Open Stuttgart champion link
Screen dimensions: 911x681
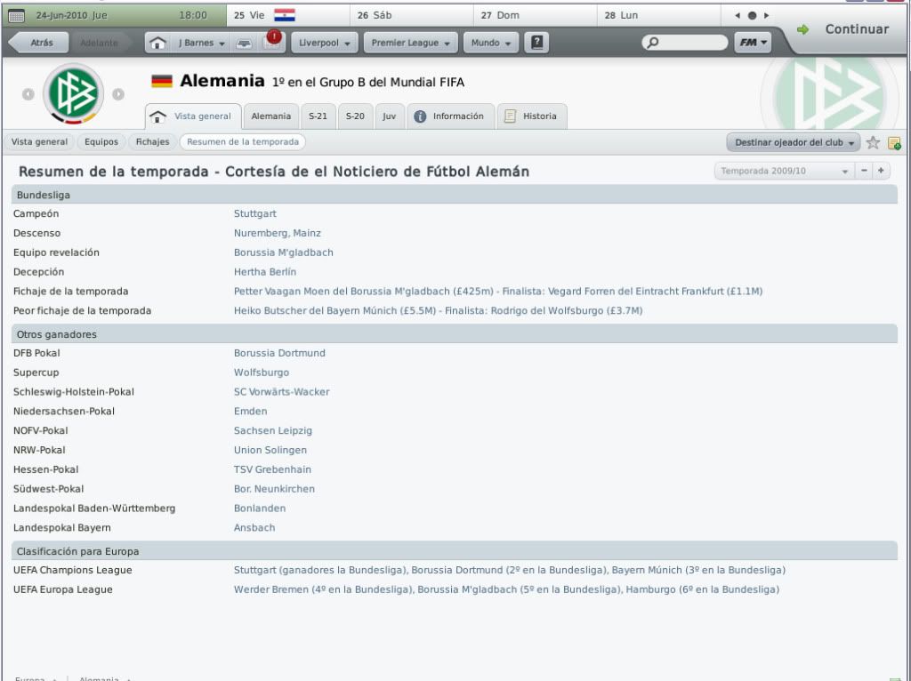pyautogui.click(x=255, y=213)
